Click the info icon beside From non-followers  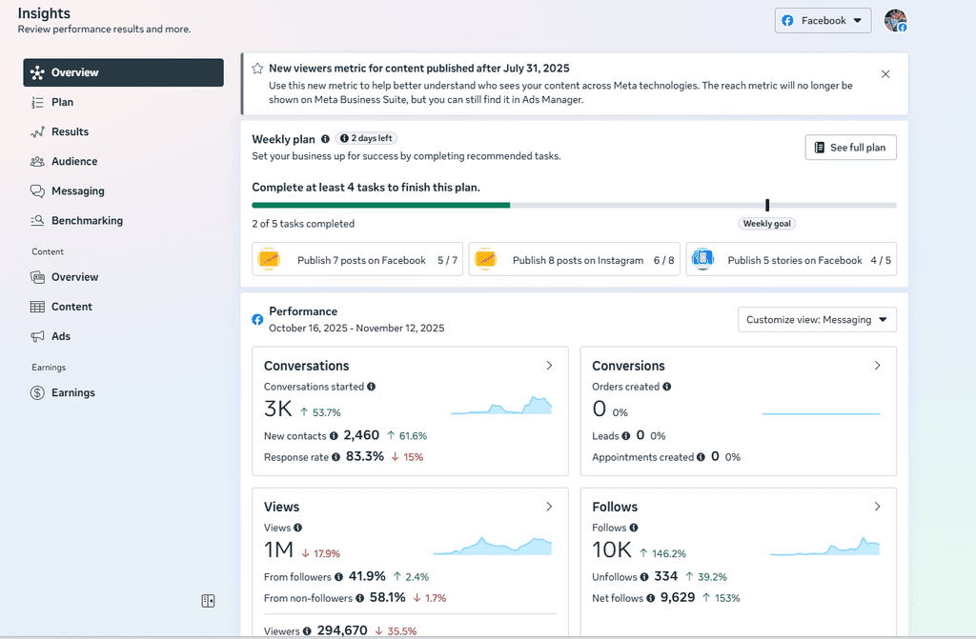(x=359, y=598)
